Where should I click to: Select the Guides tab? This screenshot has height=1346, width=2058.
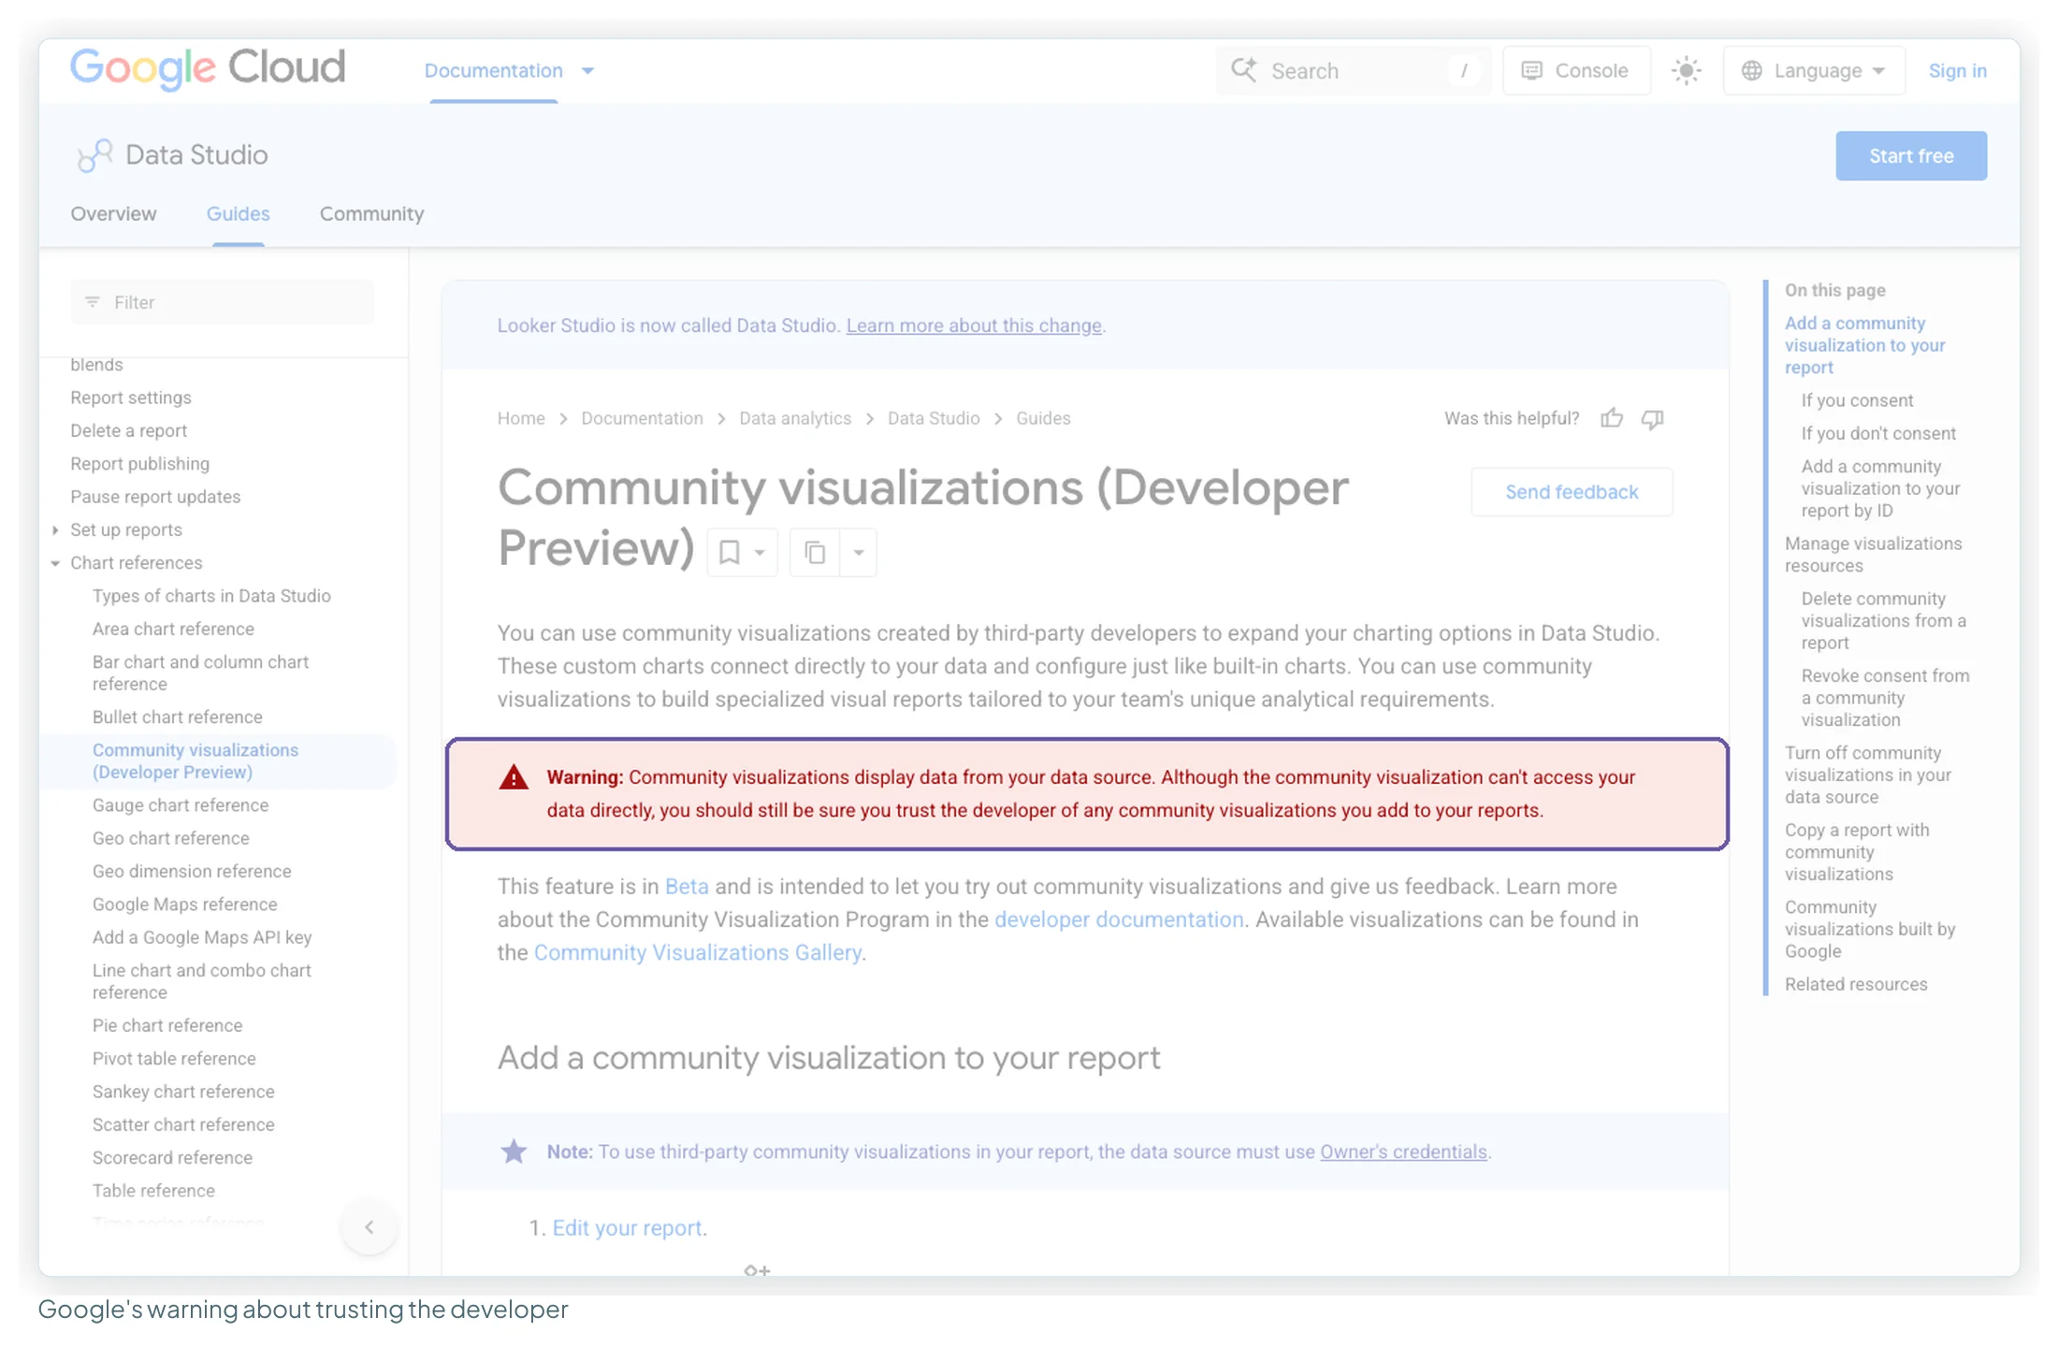click(238, 214)
